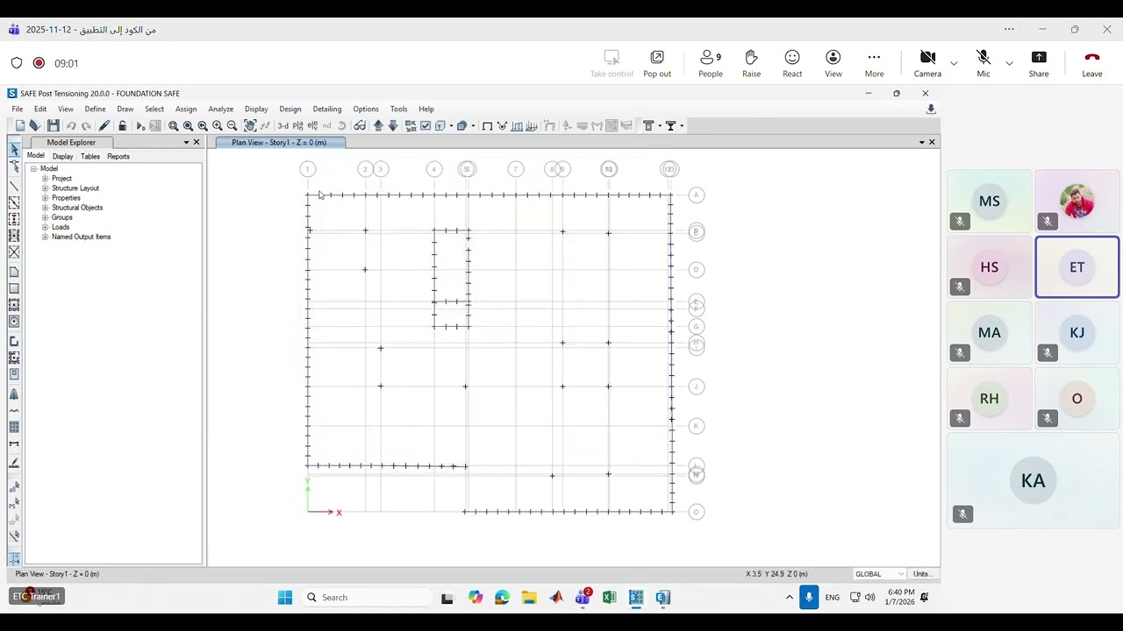Expand the Named Output Items tree node
Image resolution: width=1123 pixels, height=631 pixels.
click(45, 237)
